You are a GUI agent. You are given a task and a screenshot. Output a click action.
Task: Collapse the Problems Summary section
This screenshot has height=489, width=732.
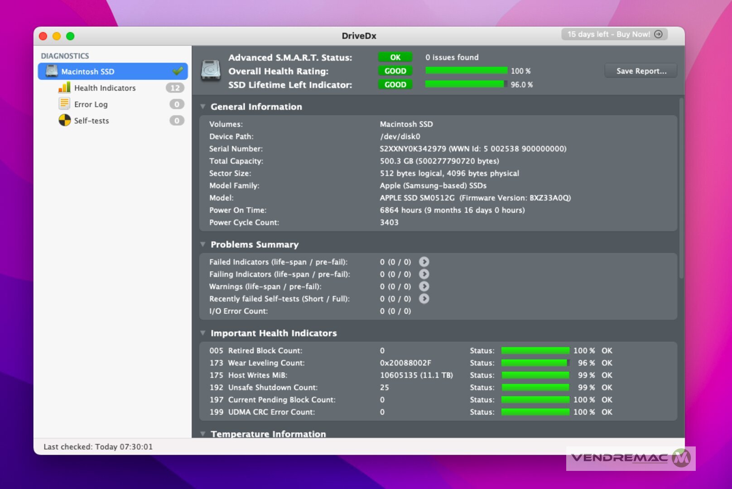pyautogui.click(x=203, y=244)
